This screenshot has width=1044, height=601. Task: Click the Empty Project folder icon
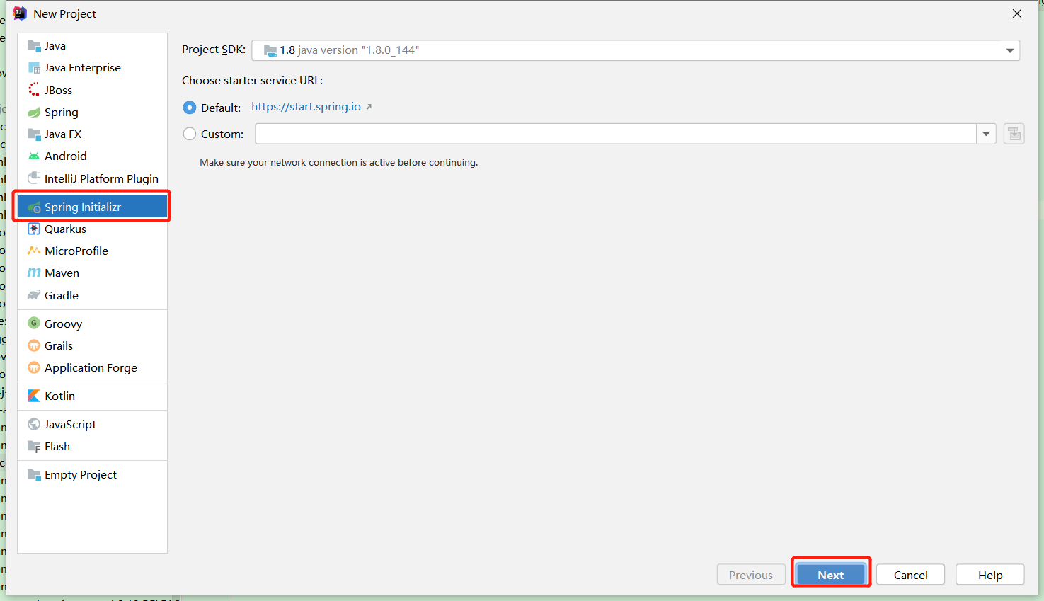coord(34,475)
